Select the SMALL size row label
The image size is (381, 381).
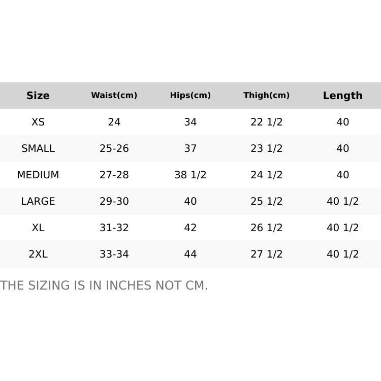[x=38, y=148]
